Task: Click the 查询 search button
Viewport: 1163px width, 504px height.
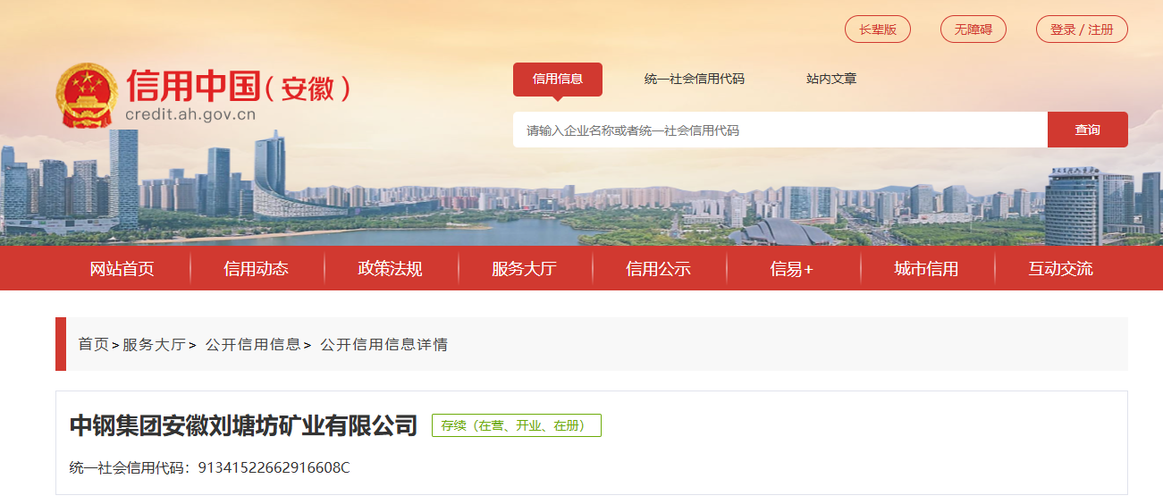Action: tap(1088, 130)
